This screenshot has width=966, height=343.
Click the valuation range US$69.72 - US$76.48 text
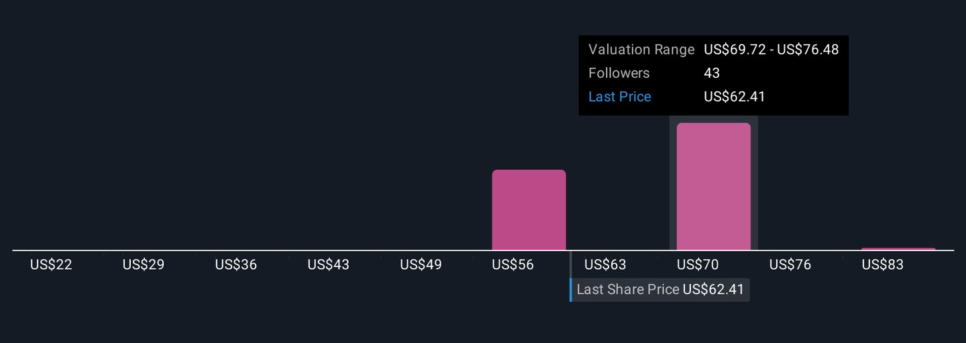click(771, 50)
